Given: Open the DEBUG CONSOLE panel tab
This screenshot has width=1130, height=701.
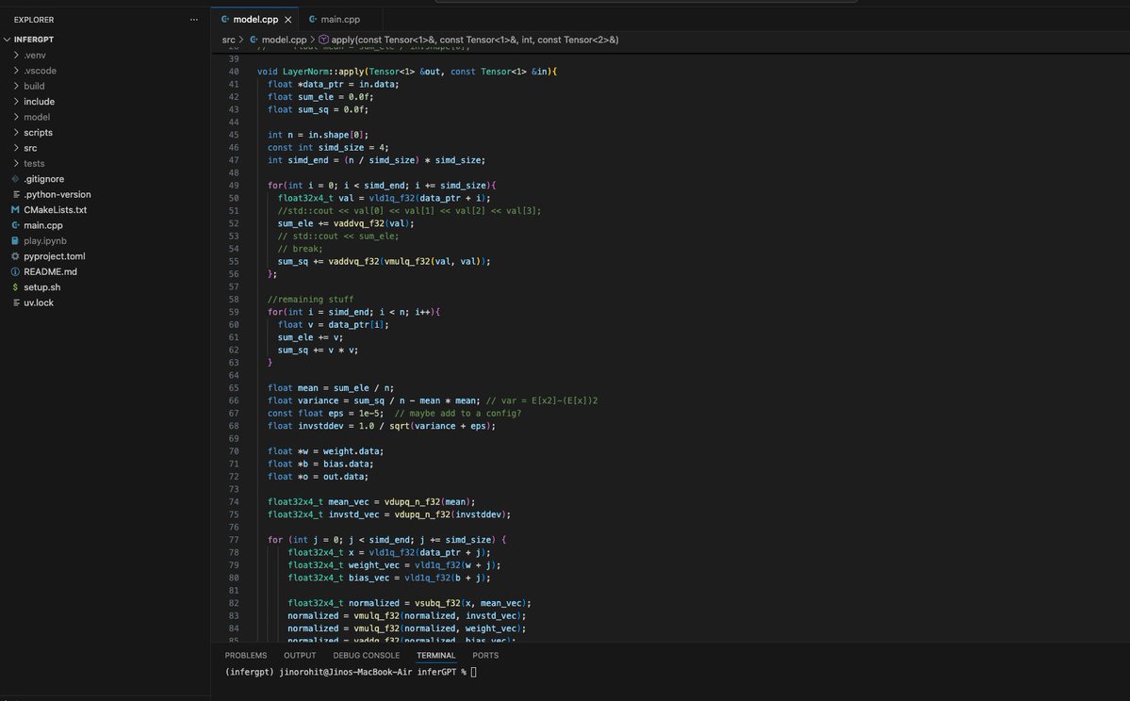Looking at the screenshot, I should pyautogui.click(x=366, y=656).
